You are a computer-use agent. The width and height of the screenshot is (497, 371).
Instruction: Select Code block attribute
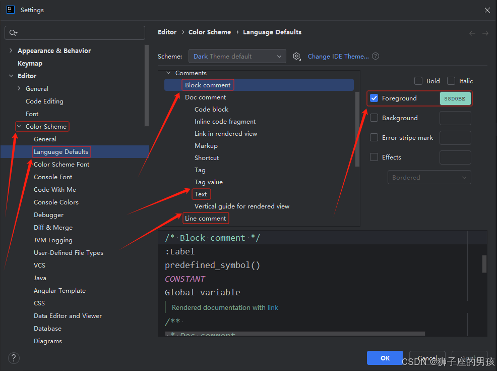tap(211, 109)
